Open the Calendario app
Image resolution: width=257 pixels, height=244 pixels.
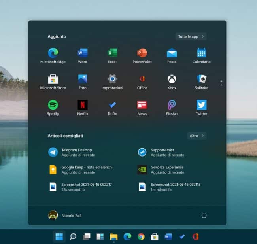click(201, 56)
